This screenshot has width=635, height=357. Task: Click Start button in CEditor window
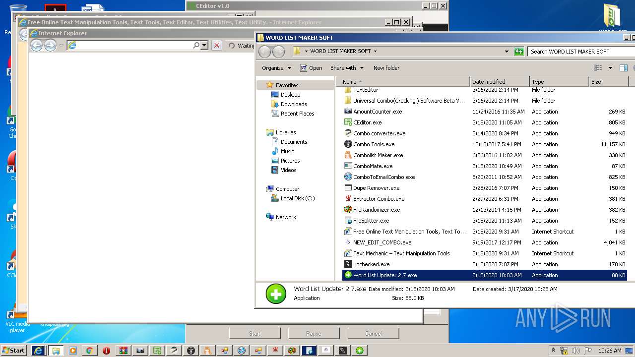255,334
